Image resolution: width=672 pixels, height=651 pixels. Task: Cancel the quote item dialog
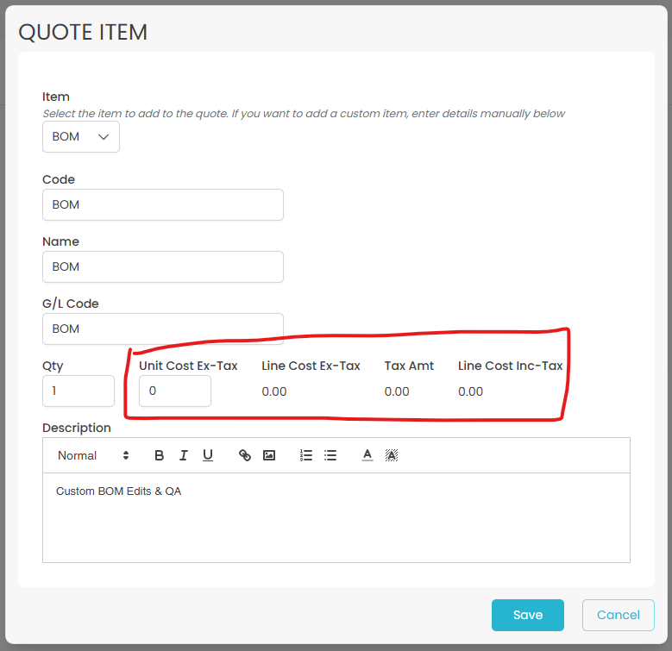[x=618, y=615]
